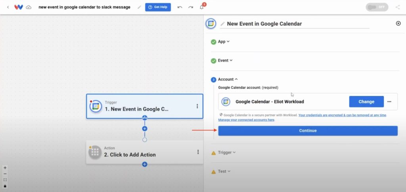This screenshot has width=406, height=192.
Task: Expand the Event section
Action: pyautogui.click(x=225, y=60)
